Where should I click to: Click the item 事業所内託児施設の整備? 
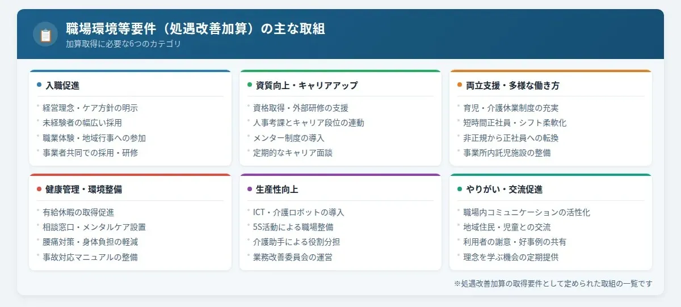[507, 152]
